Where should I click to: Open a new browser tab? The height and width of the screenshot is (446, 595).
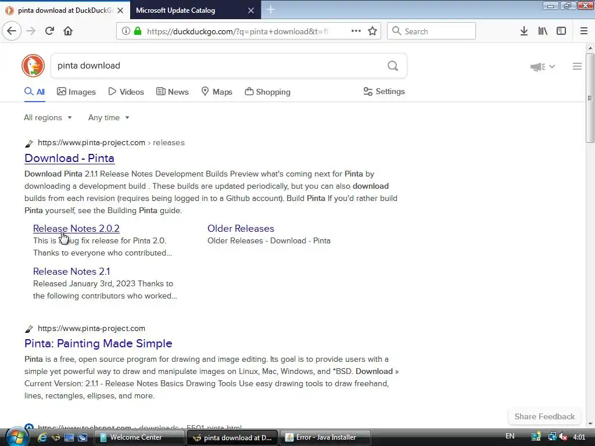(x=271, y=10)
